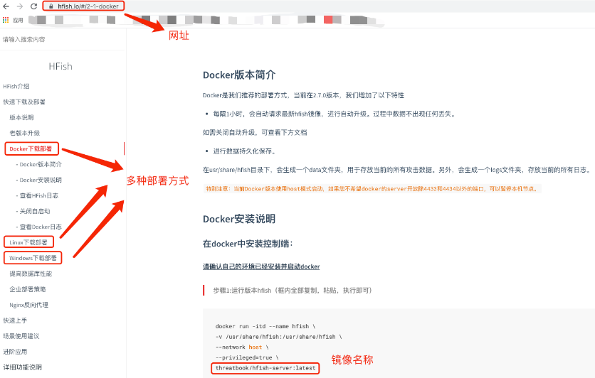595x378 pixels.
Task: Click the HFish sidebar title
Action: click(60, 66)
